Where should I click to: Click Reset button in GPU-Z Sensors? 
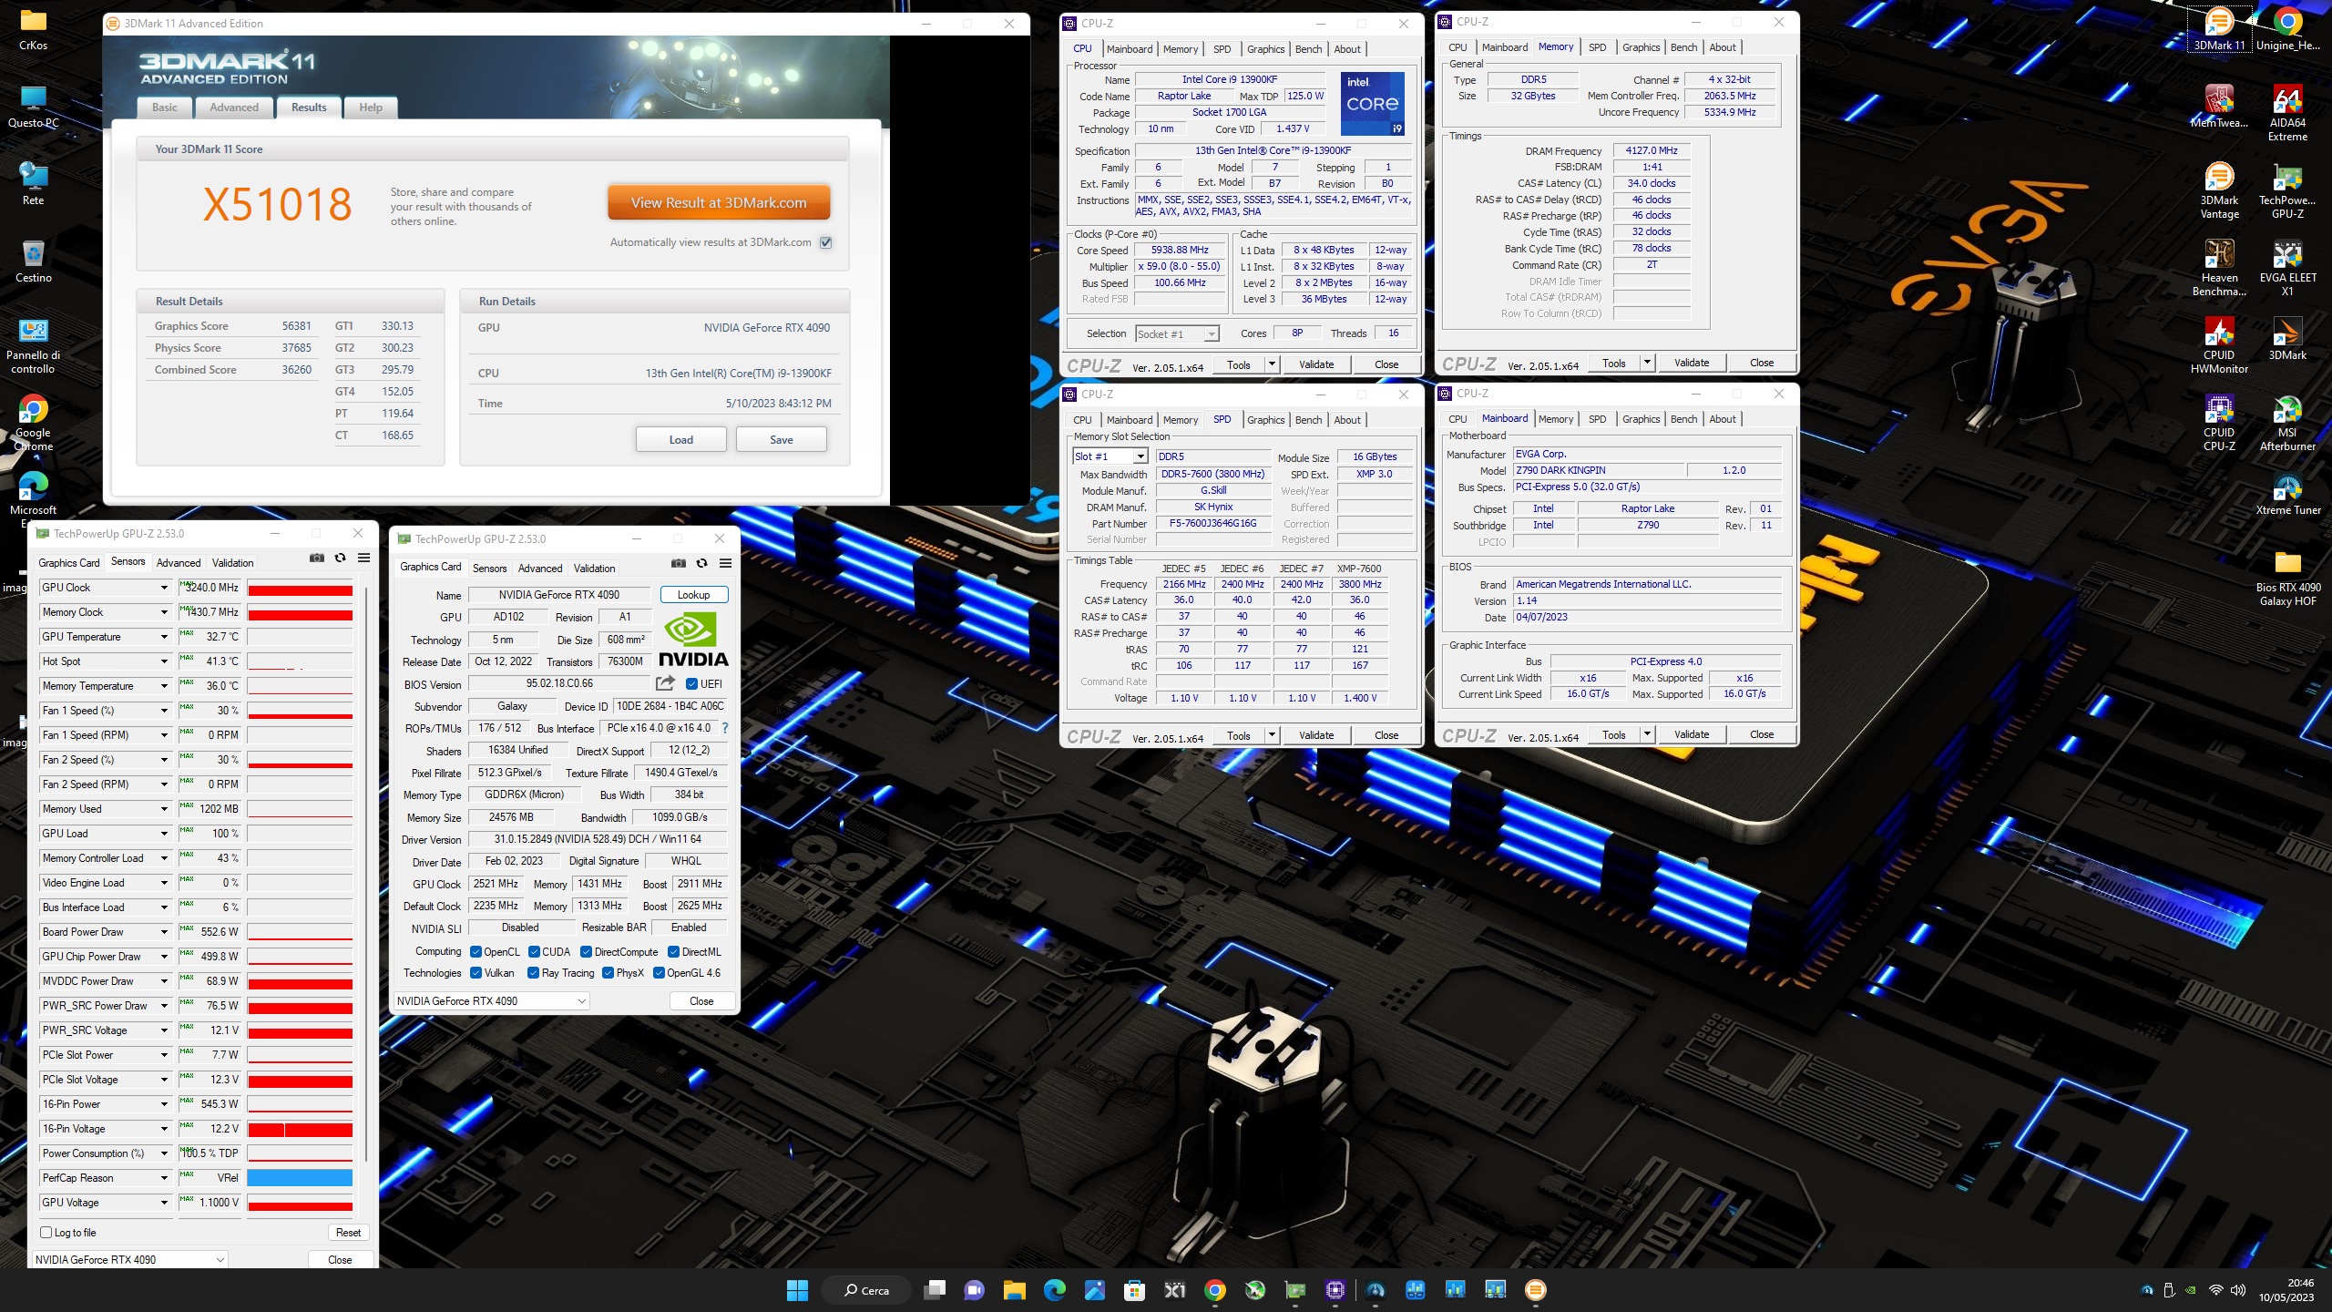[348, 1232]
